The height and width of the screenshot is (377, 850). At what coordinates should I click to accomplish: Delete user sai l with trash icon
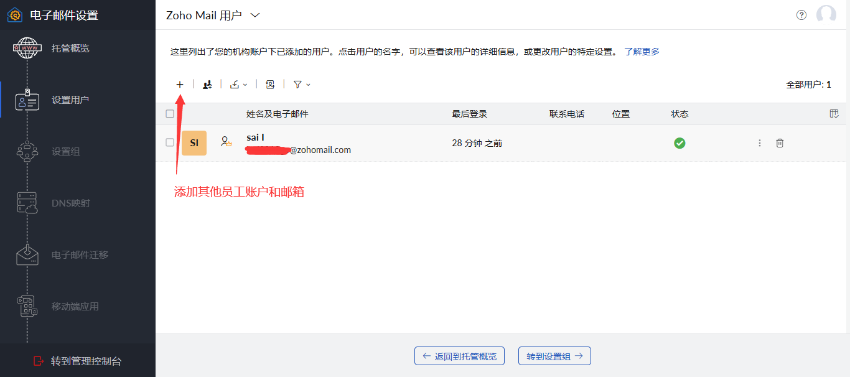point(780,143)
